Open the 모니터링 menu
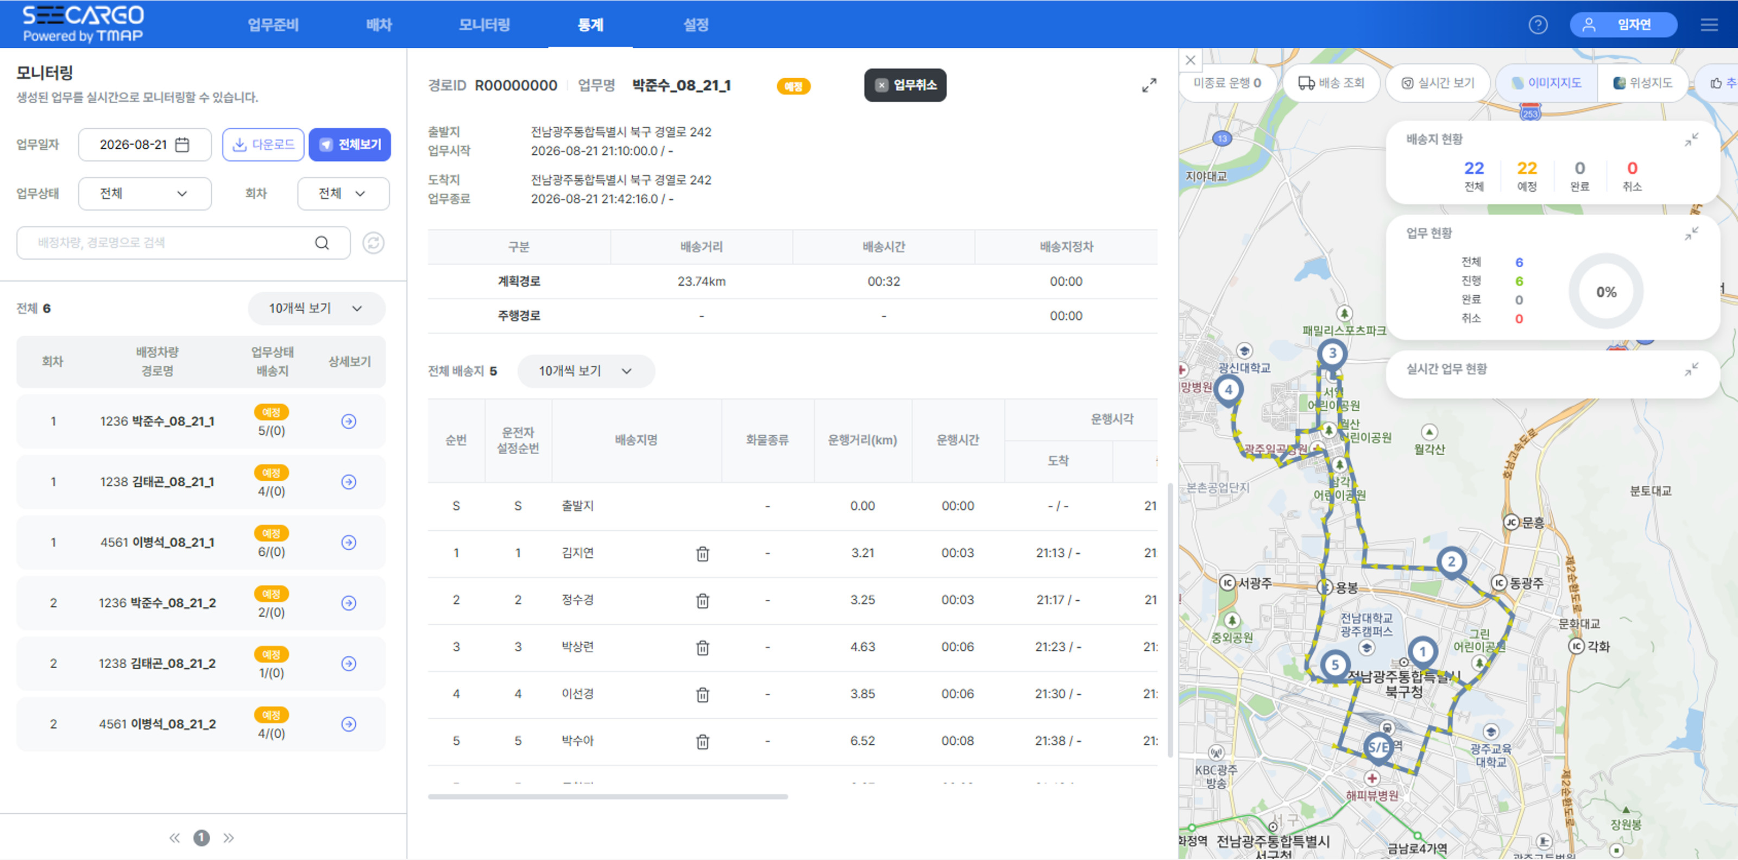The height and width of the screenshot is (860, 1738). pos(484,25)
